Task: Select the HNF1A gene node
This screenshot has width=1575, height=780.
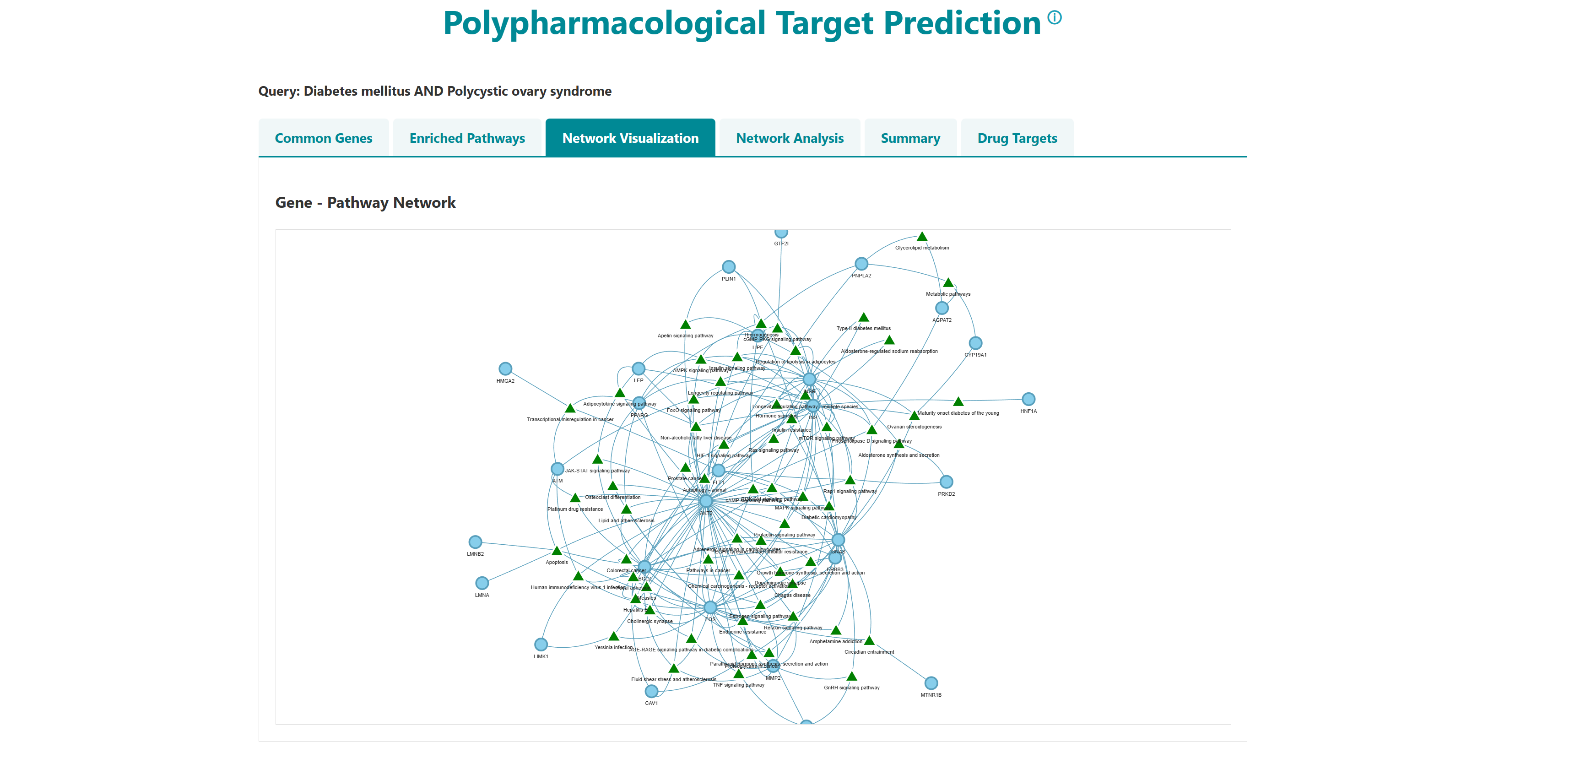Action: point(1028,399)
